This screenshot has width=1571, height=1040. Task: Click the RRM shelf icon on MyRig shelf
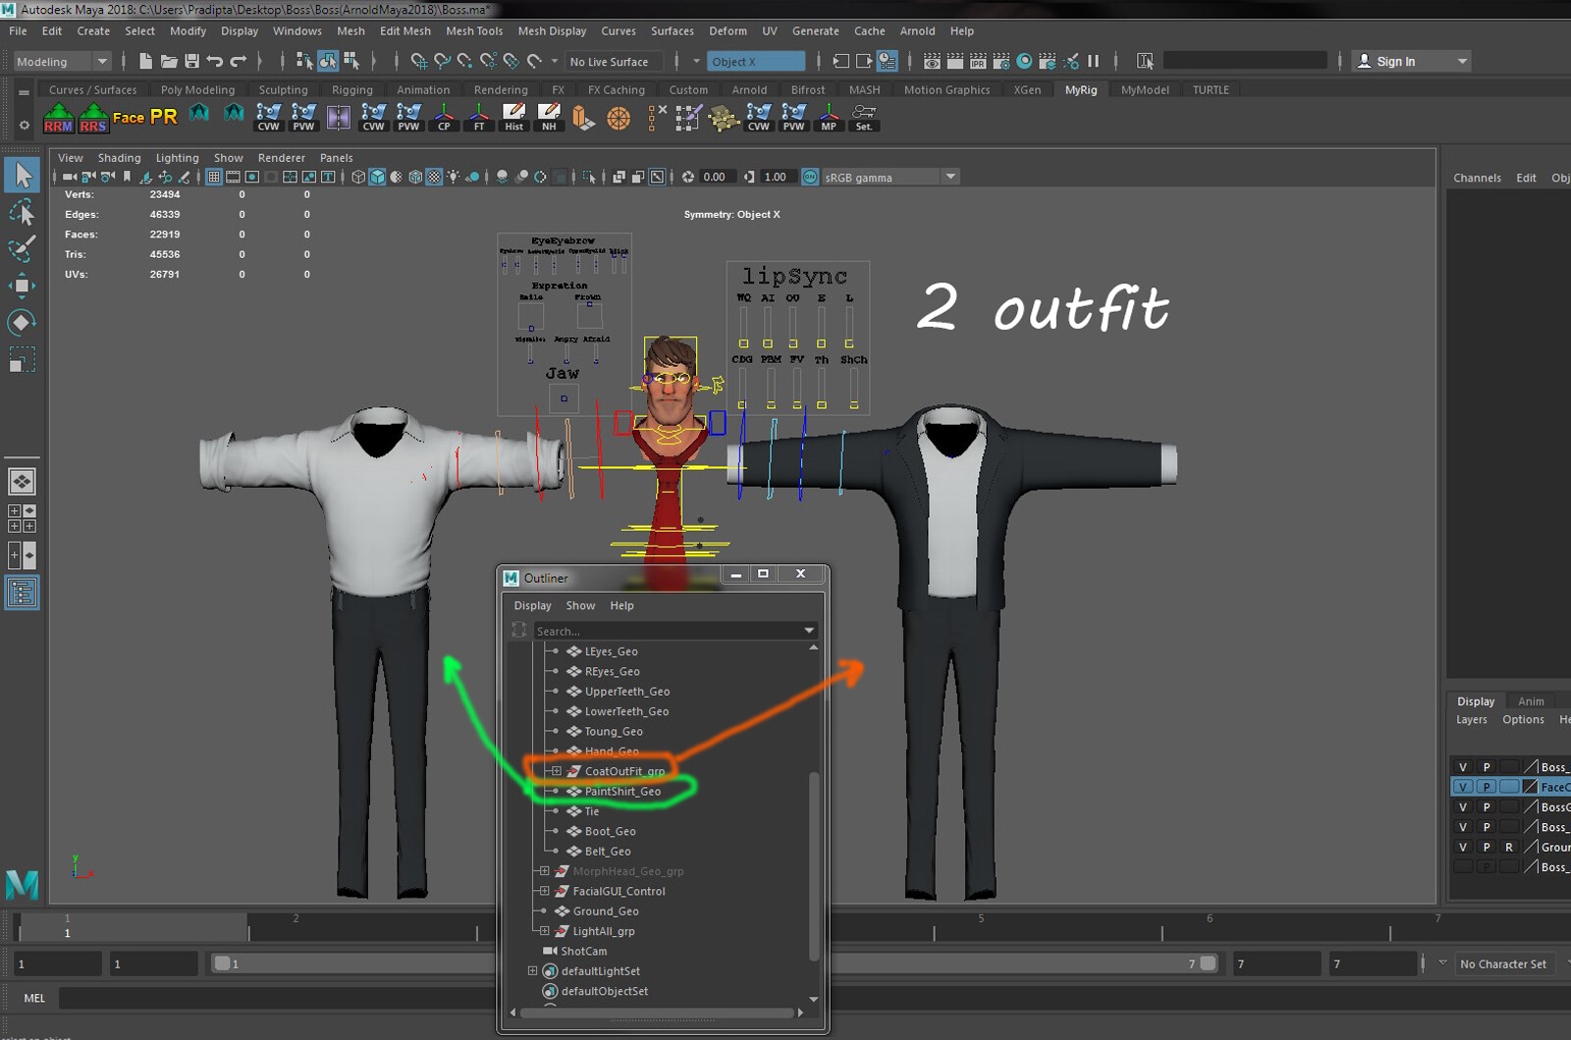(57, 119)
